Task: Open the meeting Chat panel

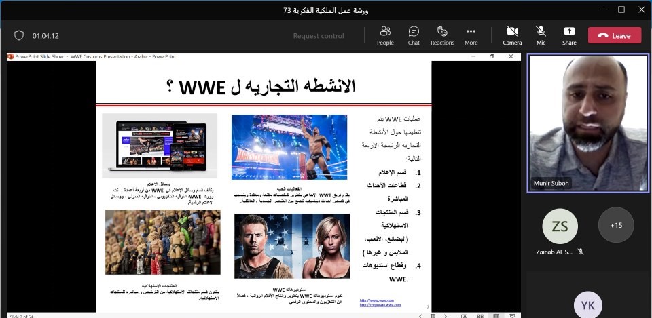Action: (x=414, y=36)
